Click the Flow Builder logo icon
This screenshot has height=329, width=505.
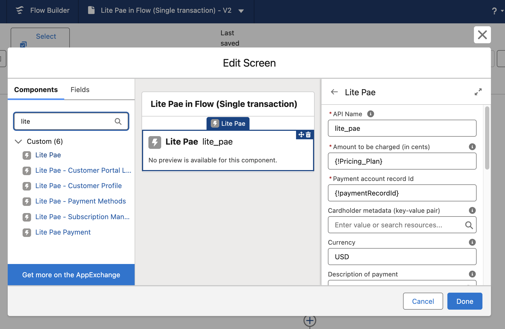(20, 10)
